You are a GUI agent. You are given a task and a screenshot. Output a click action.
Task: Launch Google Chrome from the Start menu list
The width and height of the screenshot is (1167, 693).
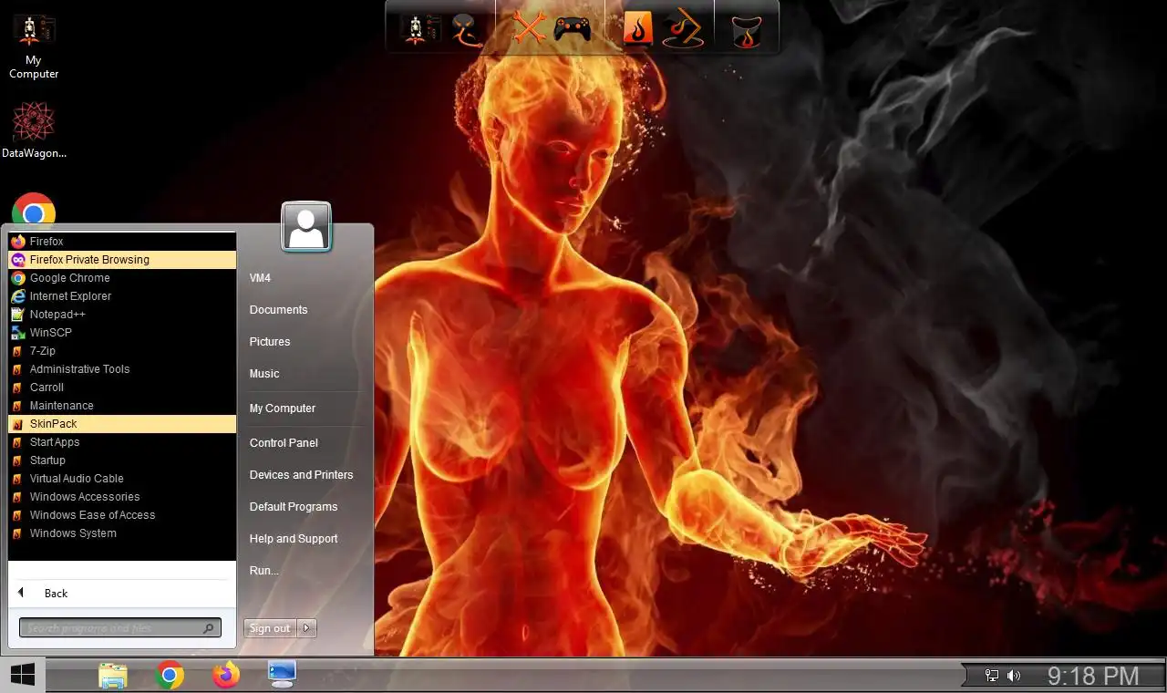[x=122, y=278]
